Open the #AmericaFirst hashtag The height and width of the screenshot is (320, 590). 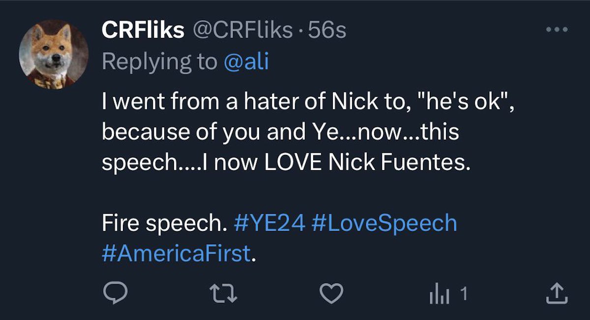[x=176, y=254]
